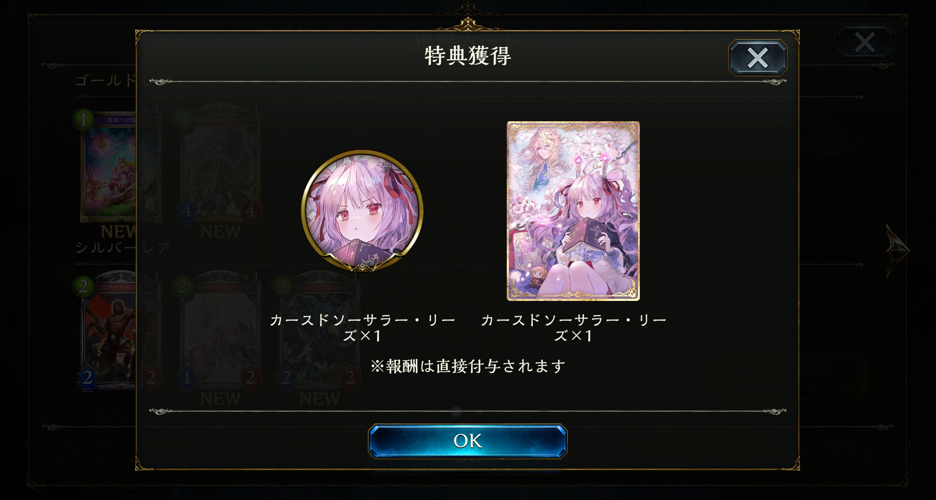Click the ※報酬は直接付与されます note

pos(468,366)
